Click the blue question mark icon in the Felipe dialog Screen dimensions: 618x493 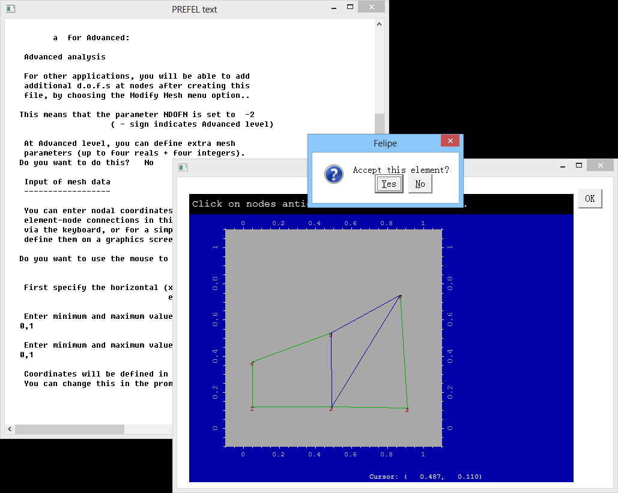tap(333, 174)
